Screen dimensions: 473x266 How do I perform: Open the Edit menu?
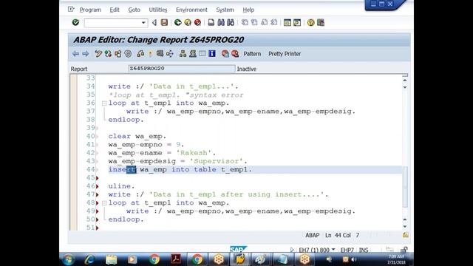click(115, 10)
